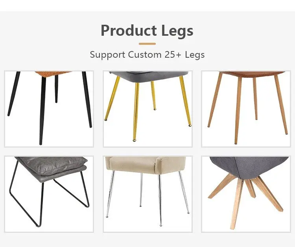Viewport: 295px width, 247px height.
Task: Open the wooden crossed swivel base image
Action: click(x=246, y=194)
